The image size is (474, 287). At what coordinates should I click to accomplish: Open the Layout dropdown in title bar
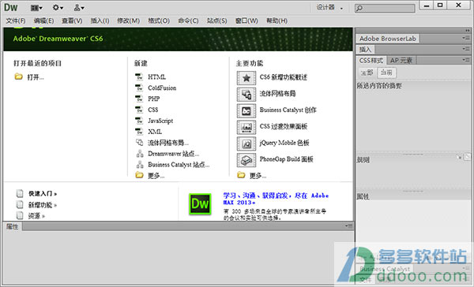coord(36,8)
